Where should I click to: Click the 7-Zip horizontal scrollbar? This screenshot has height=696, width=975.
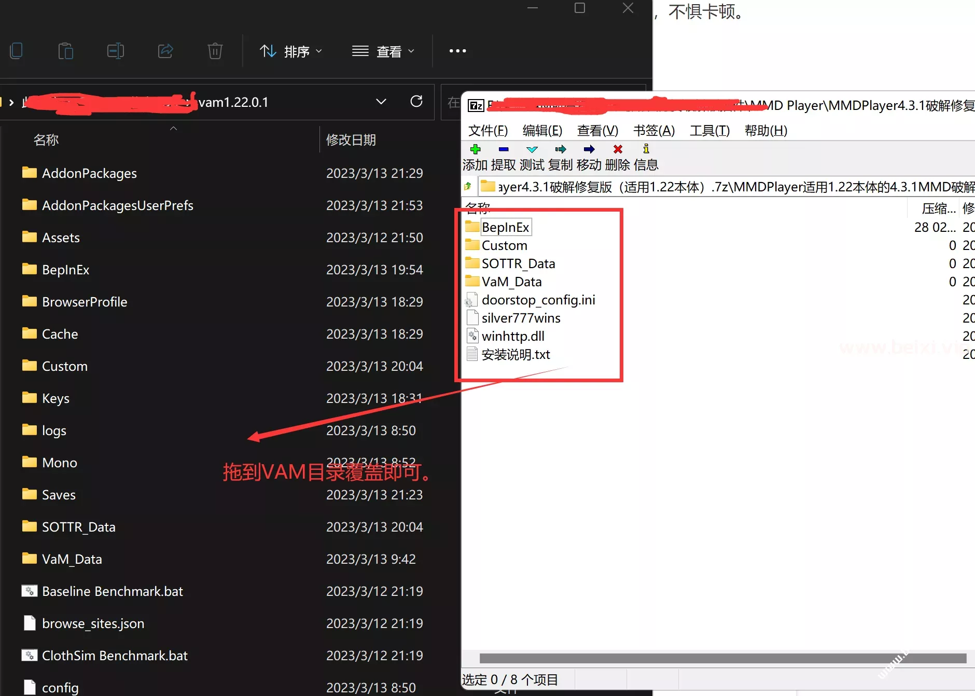(723, 658)
